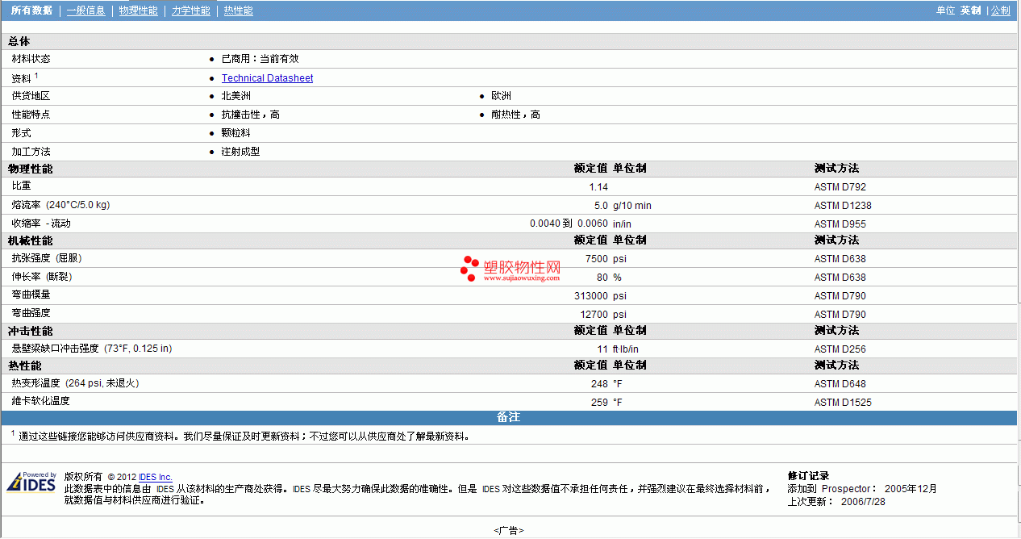
Task: Select tensile strength value 7500
Action: 597,259
